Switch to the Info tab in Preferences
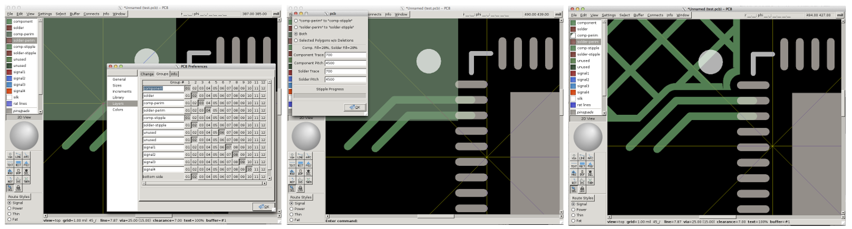Viewport: 852px width, 229px height. point(174,74)
